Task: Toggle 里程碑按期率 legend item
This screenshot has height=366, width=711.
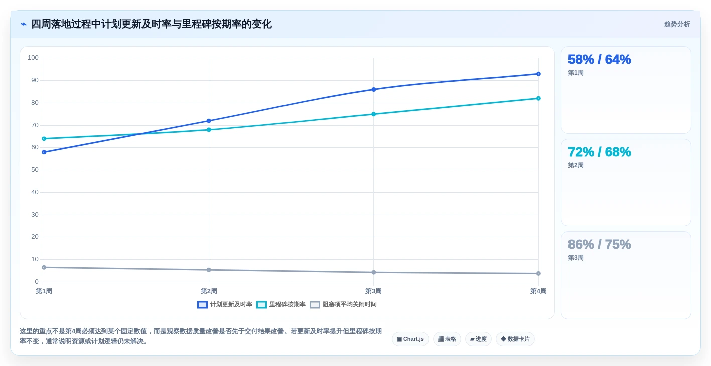Action: (281, 304)
